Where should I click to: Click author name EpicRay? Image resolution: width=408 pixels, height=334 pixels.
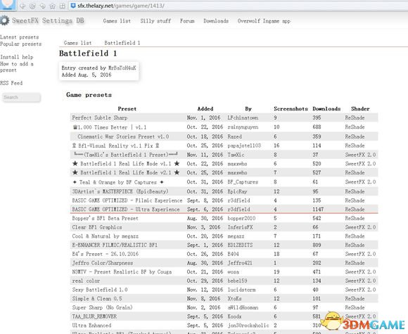(237, 191)
